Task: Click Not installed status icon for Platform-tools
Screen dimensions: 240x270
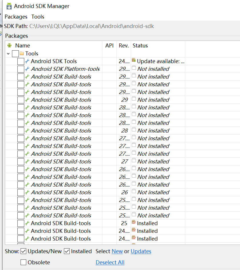Action: click(x=134, y=68)
